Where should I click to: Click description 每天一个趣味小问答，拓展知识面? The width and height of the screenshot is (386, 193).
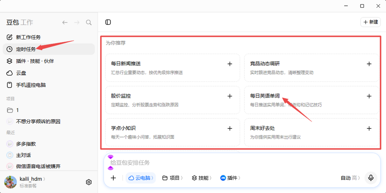tap(142, 137)
